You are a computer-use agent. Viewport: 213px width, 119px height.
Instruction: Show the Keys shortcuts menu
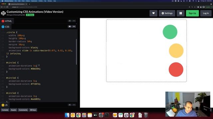click(33, 110)
